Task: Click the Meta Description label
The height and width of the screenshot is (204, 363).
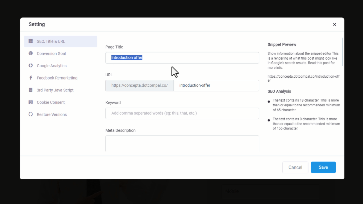Action: (x=120, y=130)
